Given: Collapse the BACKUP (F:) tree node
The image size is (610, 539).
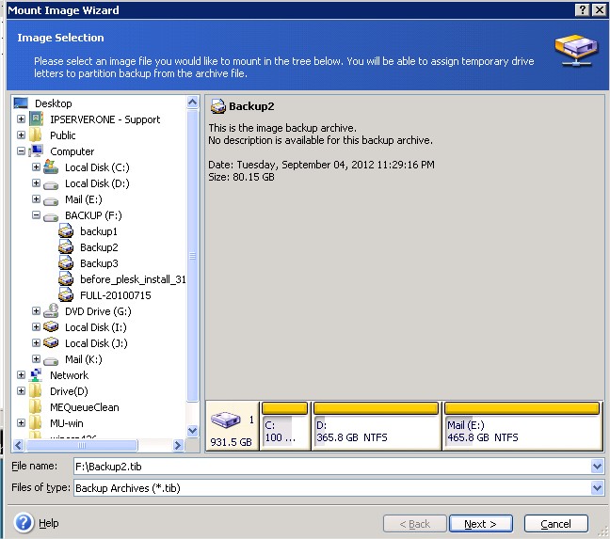Looking at the screenshot, I should pyautogui.click(x=36, y=215).
